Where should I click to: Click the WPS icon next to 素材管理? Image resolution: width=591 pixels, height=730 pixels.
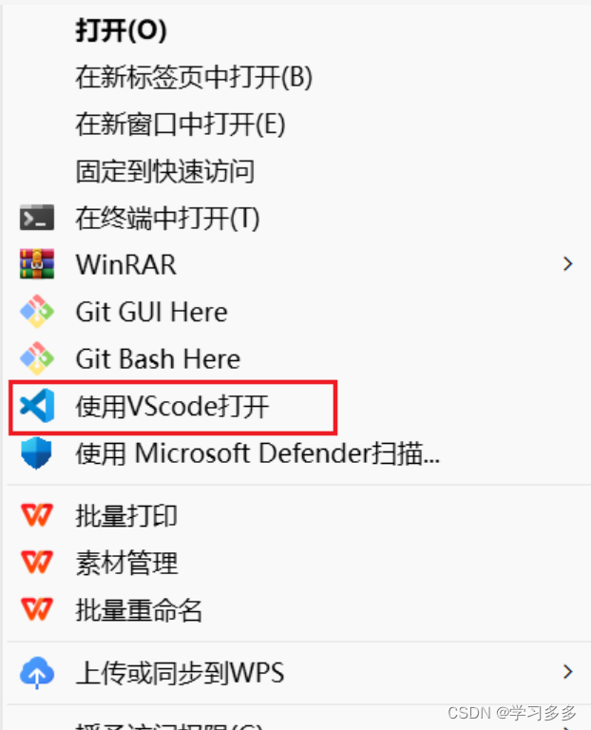click(x=37, y=562)
